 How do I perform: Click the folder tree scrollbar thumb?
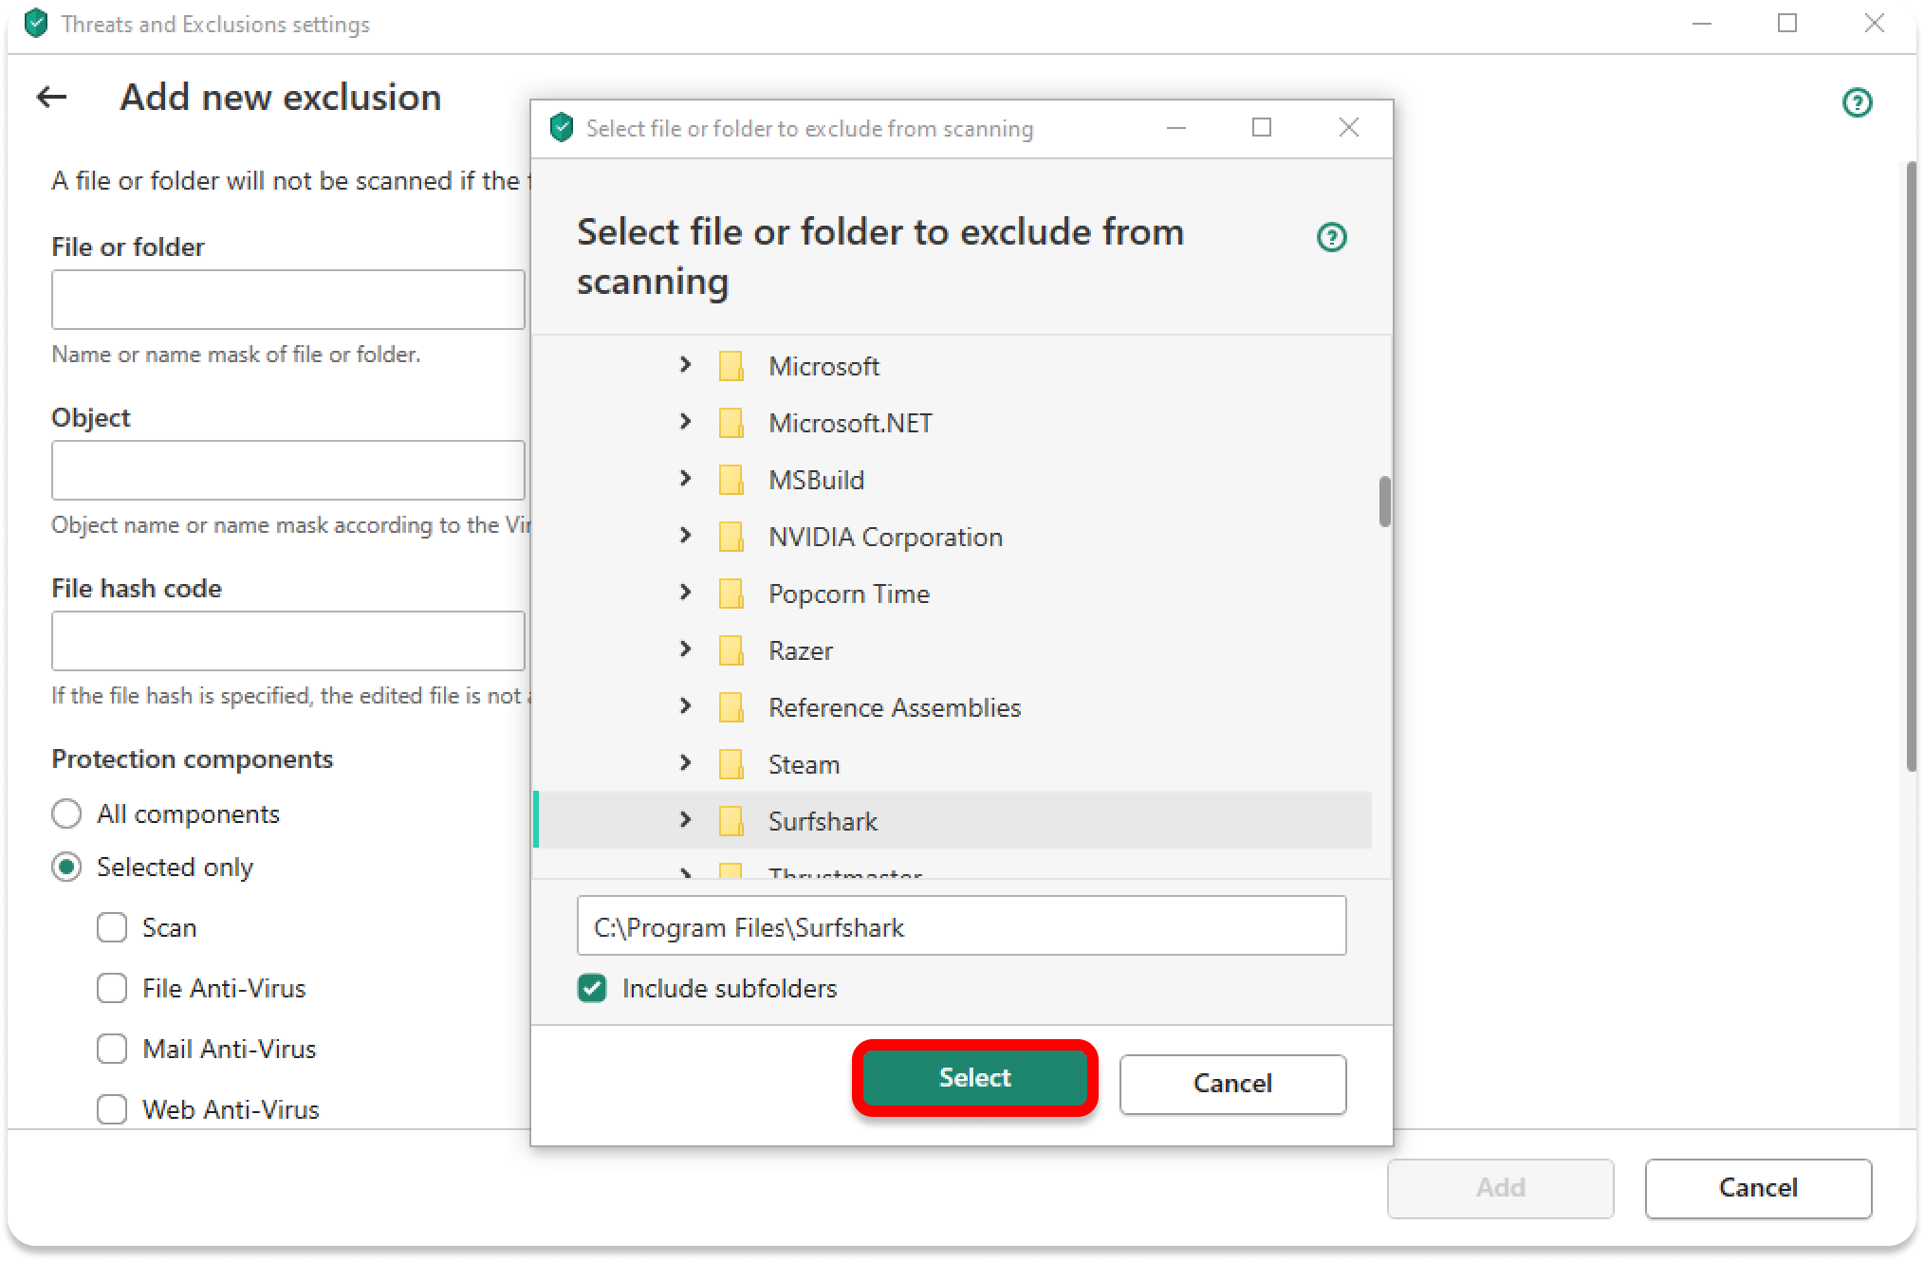(x=1384, y=501)
